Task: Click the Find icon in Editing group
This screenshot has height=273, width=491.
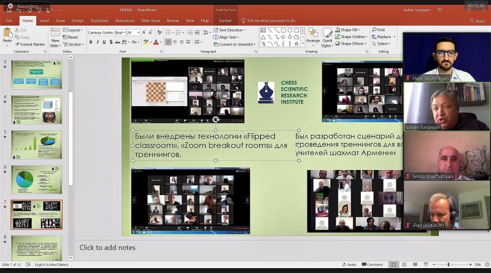Action: (377, 29)
